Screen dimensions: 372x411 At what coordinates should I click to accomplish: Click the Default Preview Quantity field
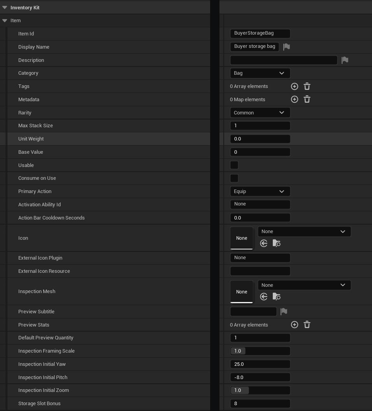click(260, 337)
